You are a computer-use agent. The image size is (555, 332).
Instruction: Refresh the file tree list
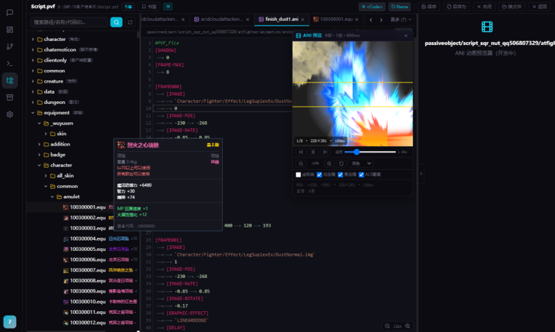point(130,22)
